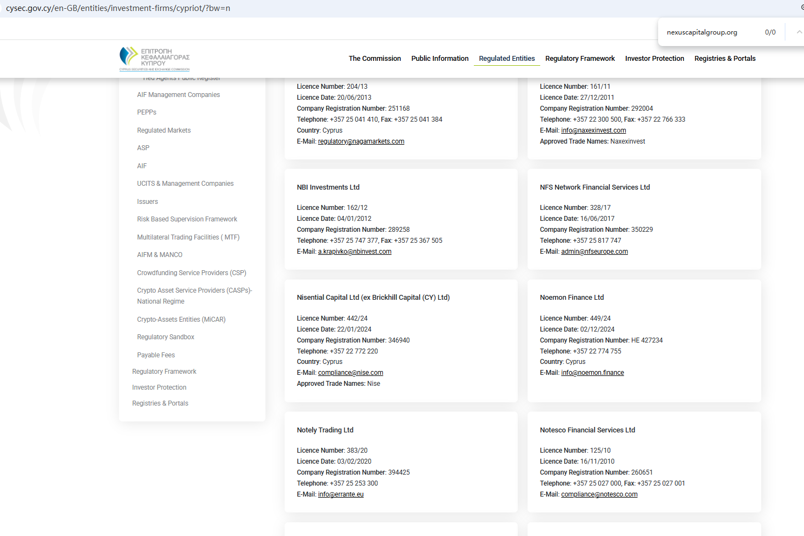Select Crypto-Assets Entities (MiCAR) in sidebar
Viewport: 804px width, 536px height.
click(181, 320)
